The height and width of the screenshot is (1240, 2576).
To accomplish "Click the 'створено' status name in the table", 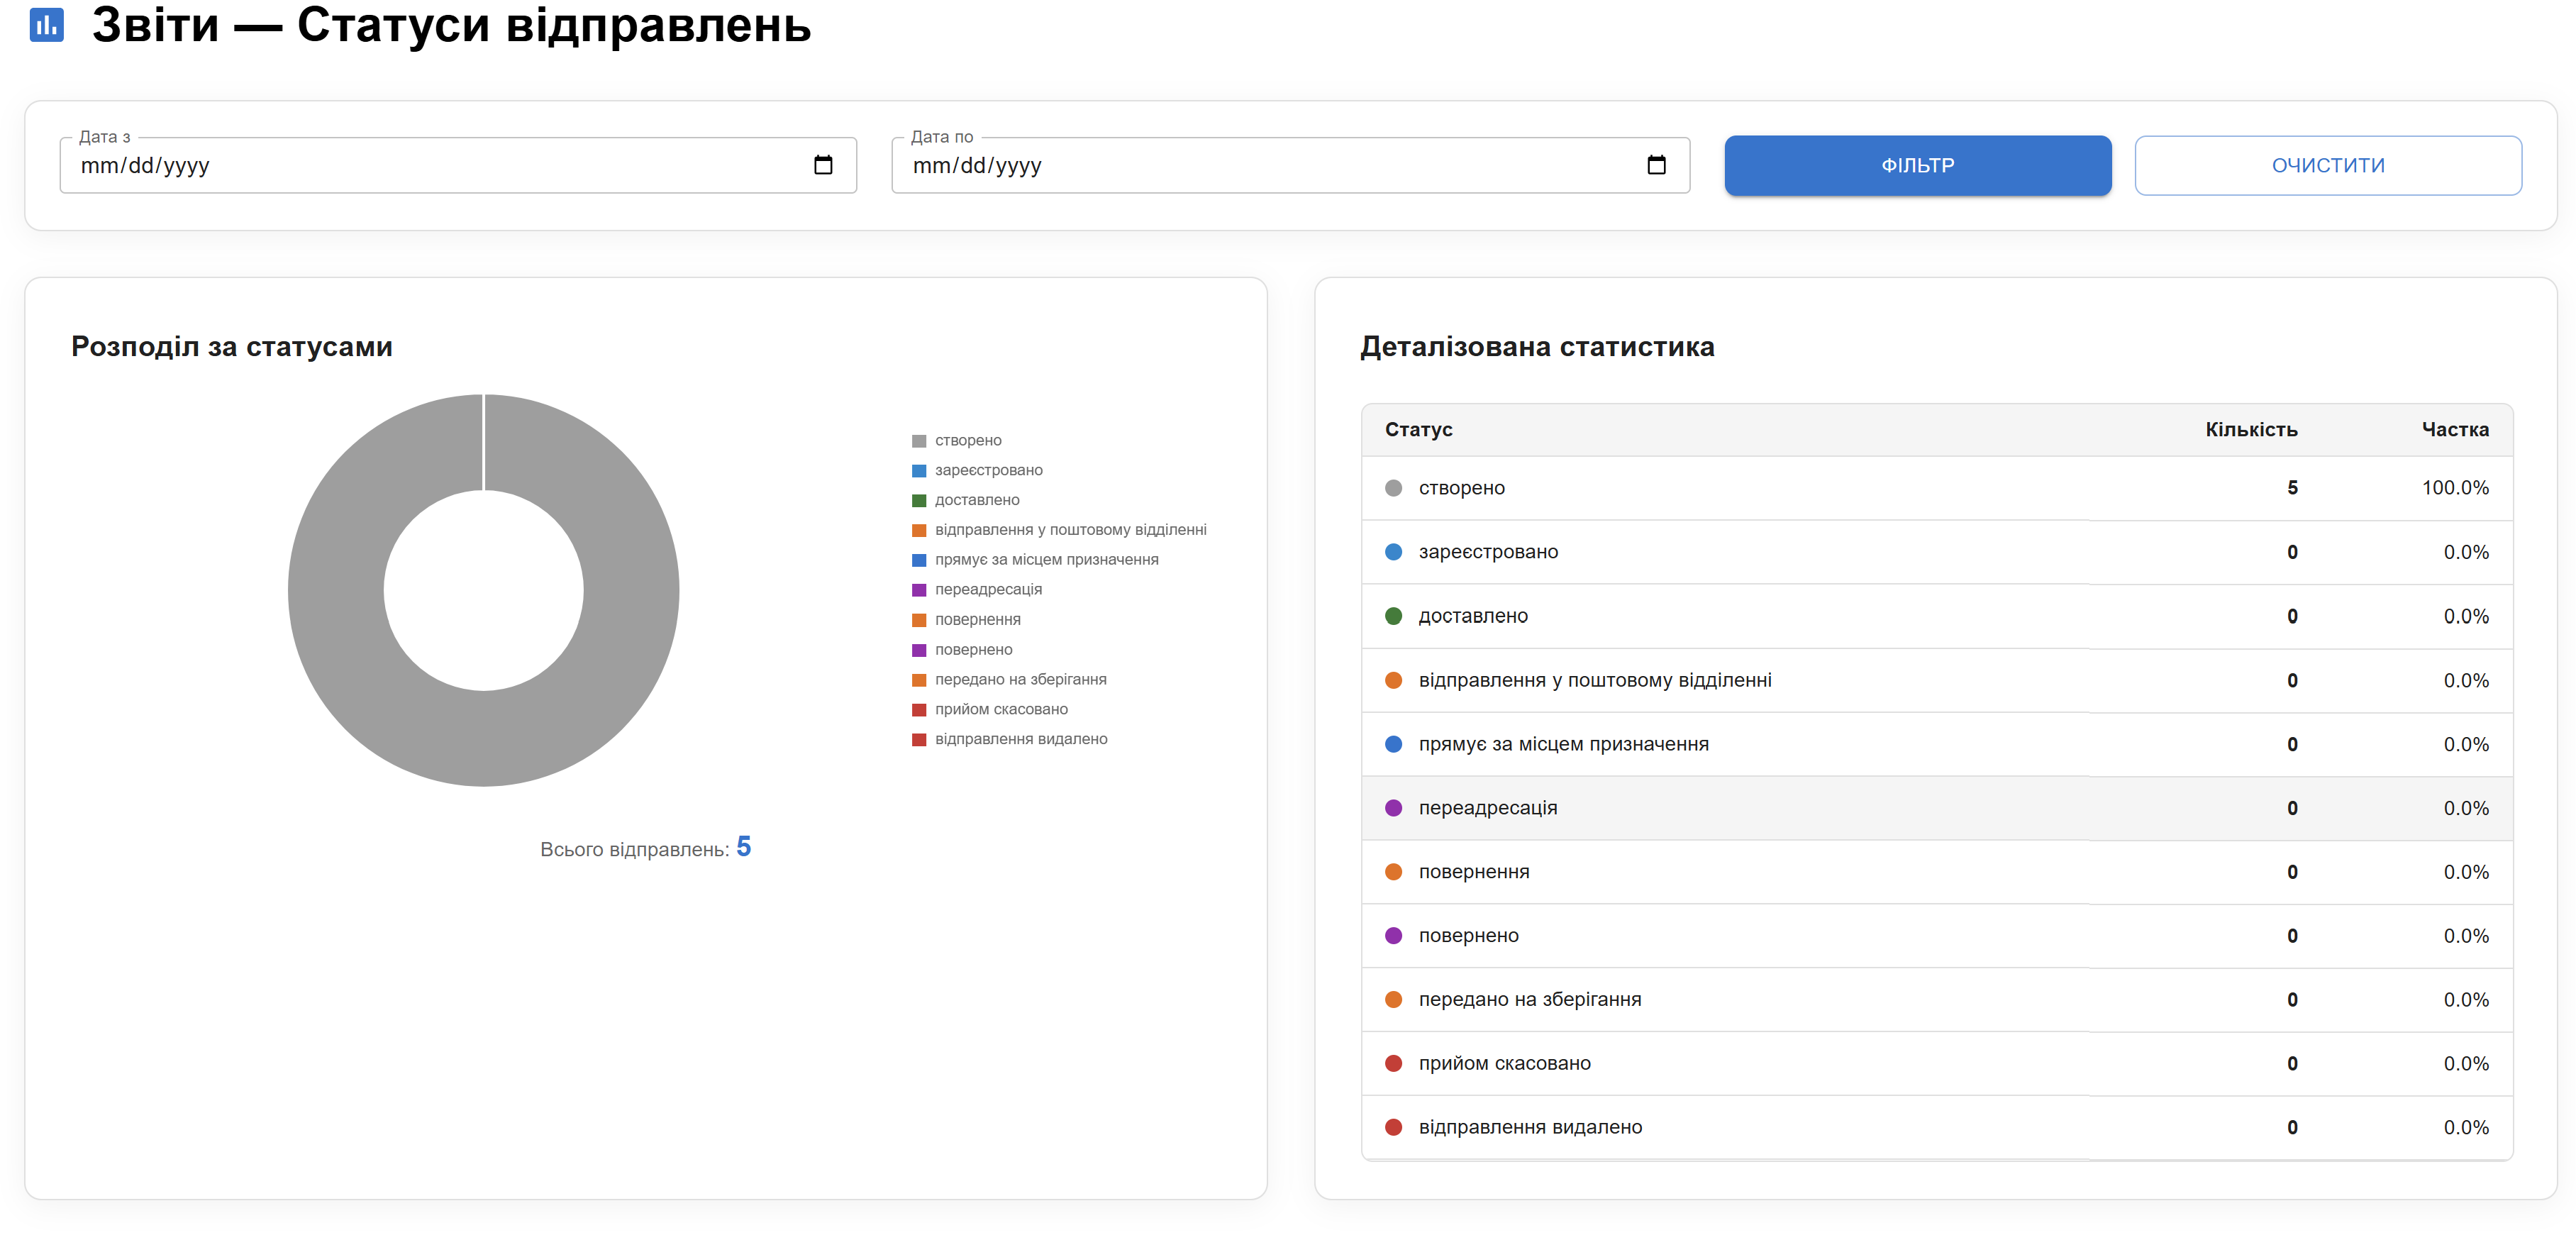I will pyautogui.click(x=1461, y=488).
